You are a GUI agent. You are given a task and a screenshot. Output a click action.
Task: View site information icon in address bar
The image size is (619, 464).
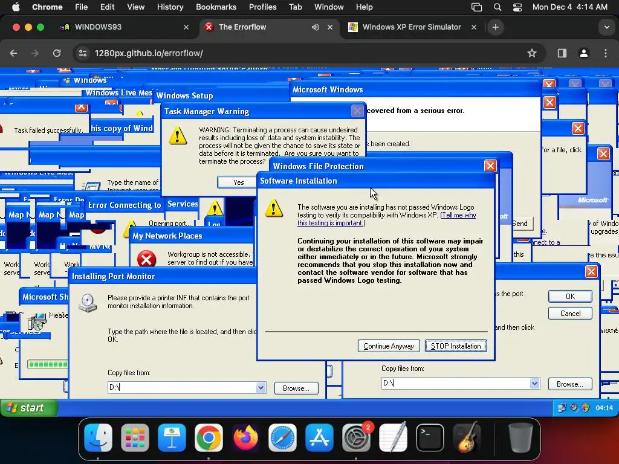tap(82, 53)
